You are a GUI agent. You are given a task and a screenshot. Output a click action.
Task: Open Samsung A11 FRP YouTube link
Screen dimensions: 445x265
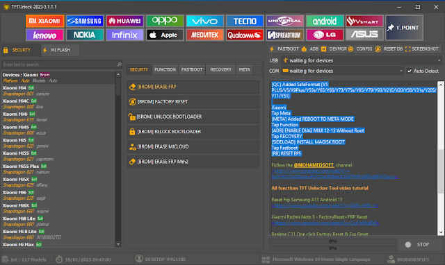point(325,205)
